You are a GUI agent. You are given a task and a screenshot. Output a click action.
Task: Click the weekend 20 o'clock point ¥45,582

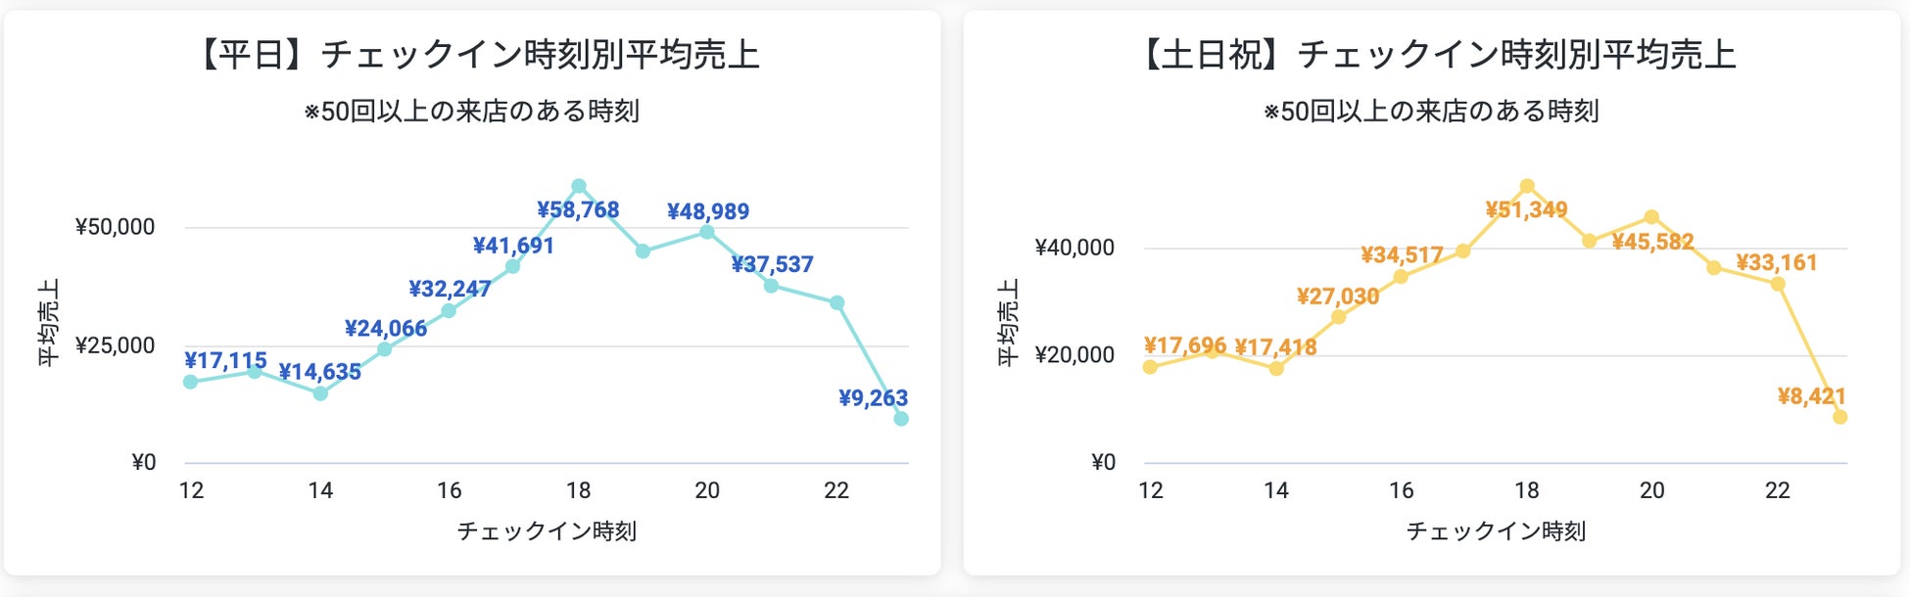[1652, 217]
